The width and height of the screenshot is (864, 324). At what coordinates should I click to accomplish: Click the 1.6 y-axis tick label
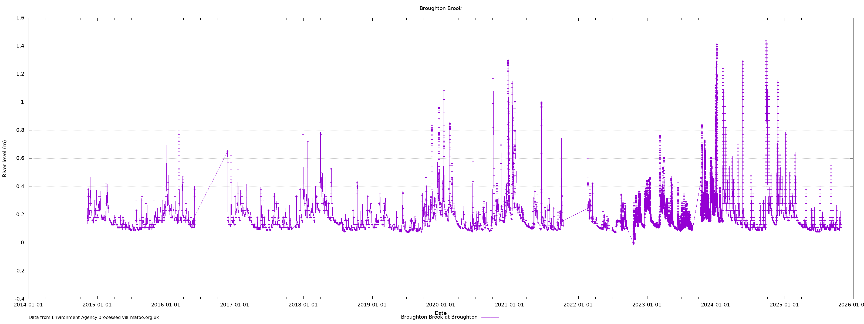click(x=20, y=18)
